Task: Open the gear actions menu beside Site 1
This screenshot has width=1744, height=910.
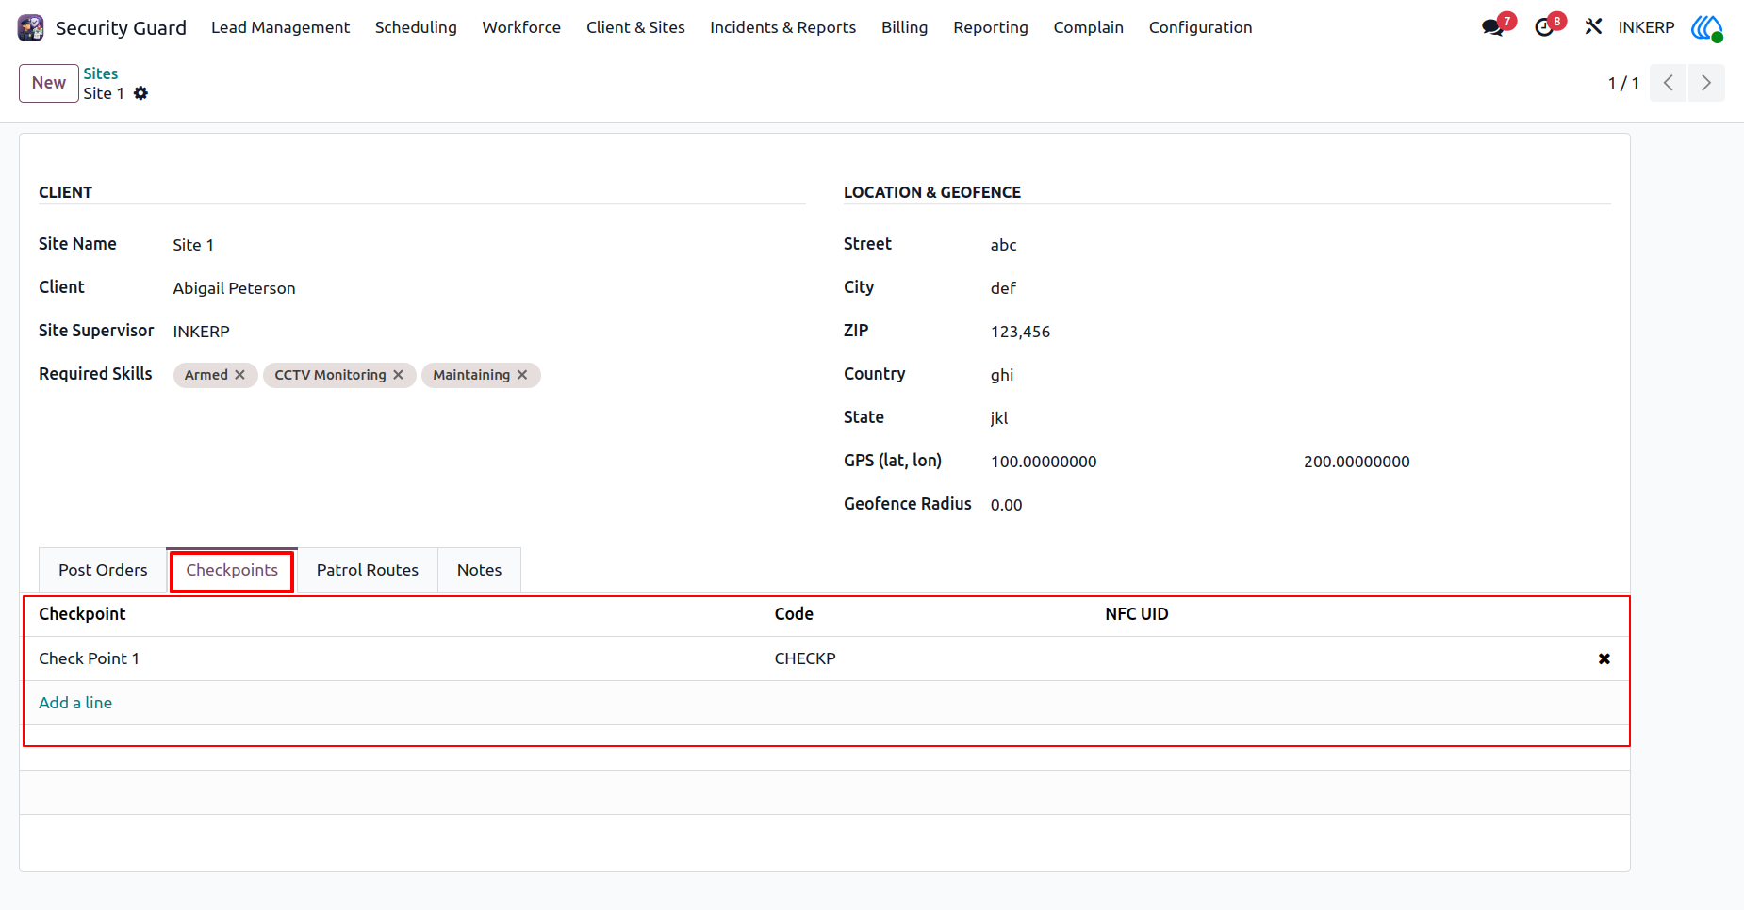Action: pyautogui.click(x=141, y=93)
